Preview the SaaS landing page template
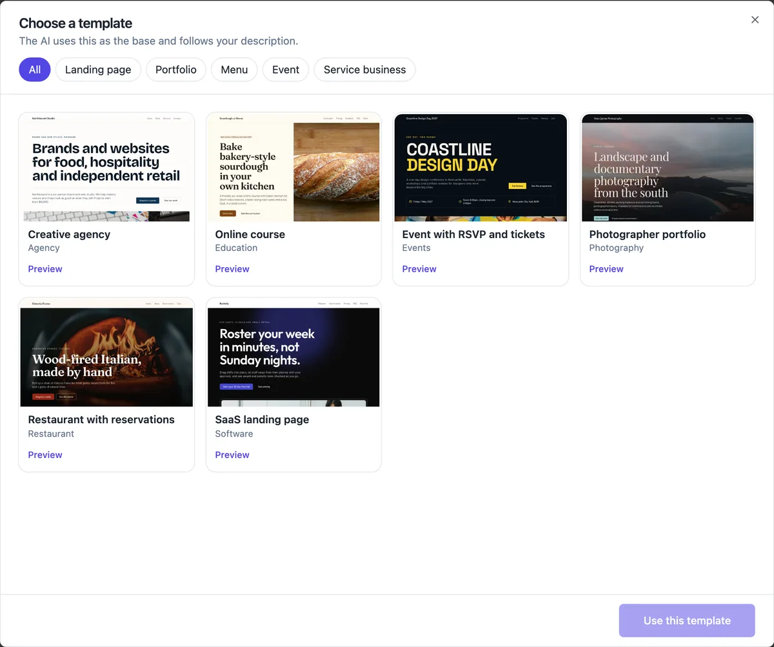 click(232, 455)
